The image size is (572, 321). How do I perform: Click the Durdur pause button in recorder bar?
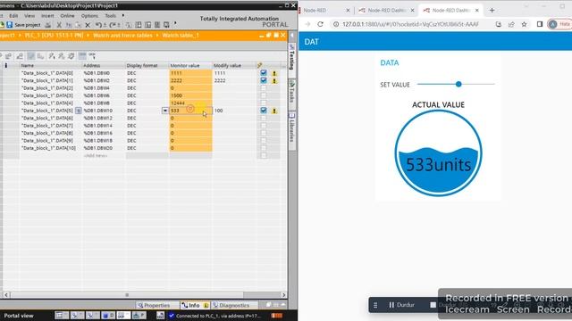[401, 305]
